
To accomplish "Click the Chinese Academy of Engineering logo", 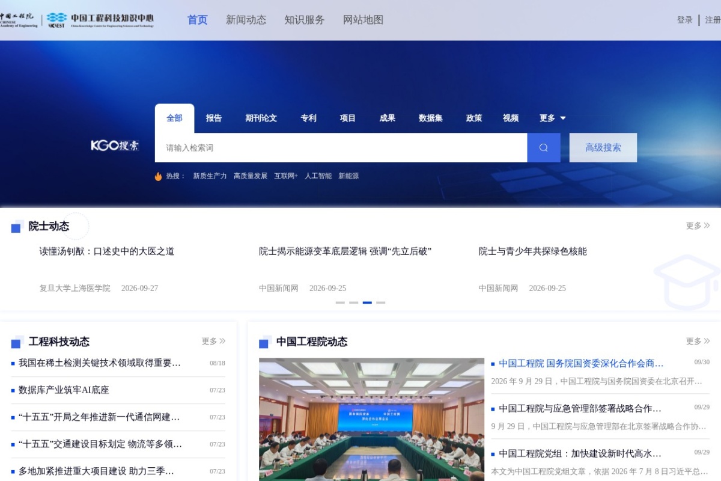I will point(19,20).
